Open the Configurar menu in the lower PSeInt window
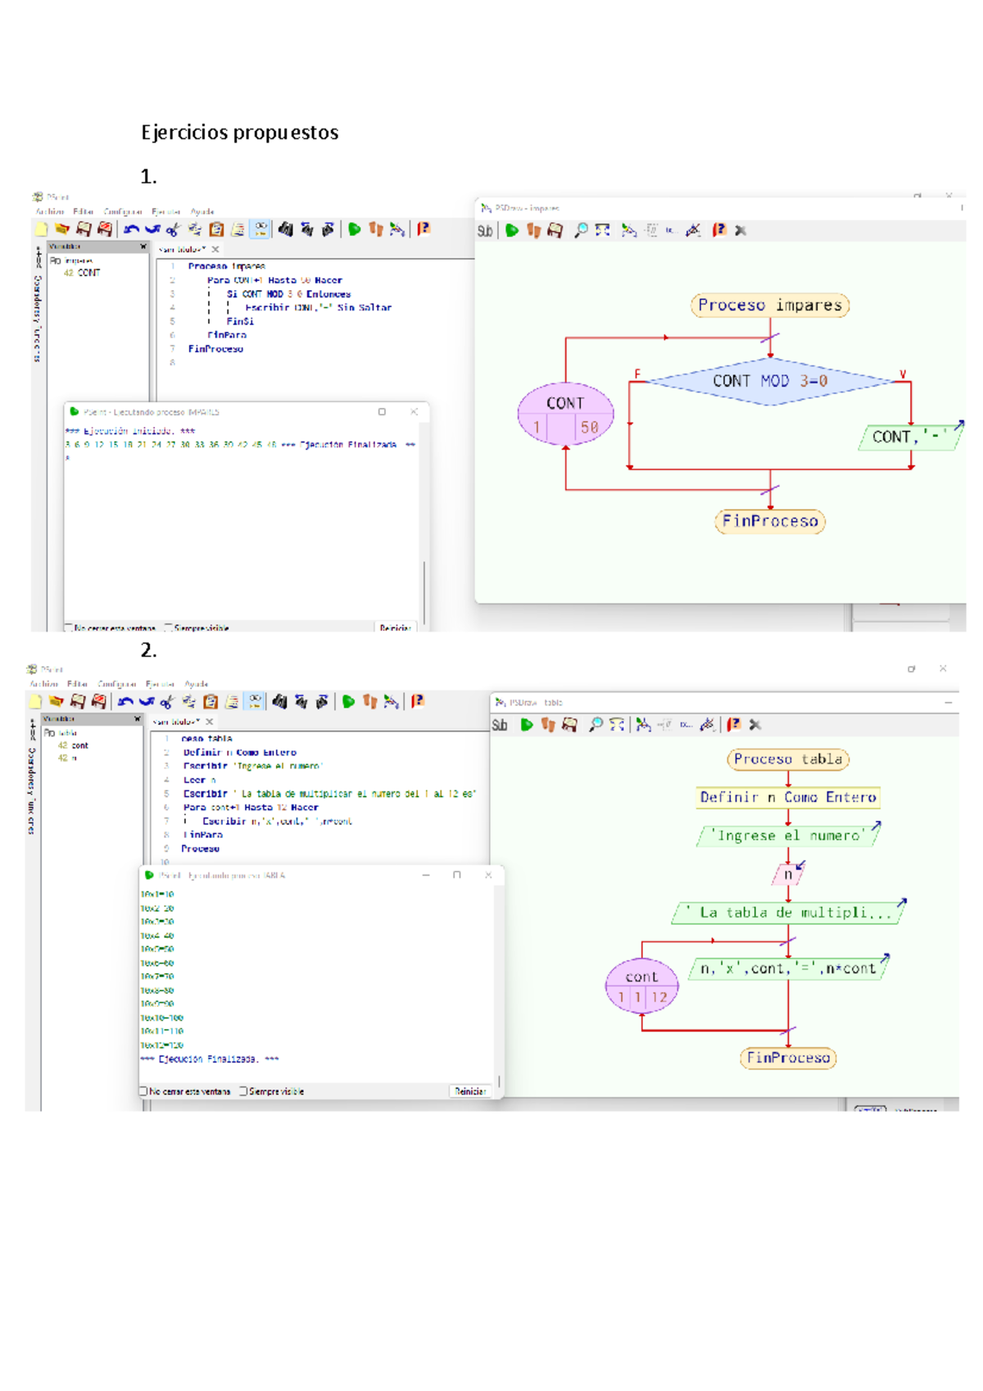 pyautogui.click(x=116, y=684)
